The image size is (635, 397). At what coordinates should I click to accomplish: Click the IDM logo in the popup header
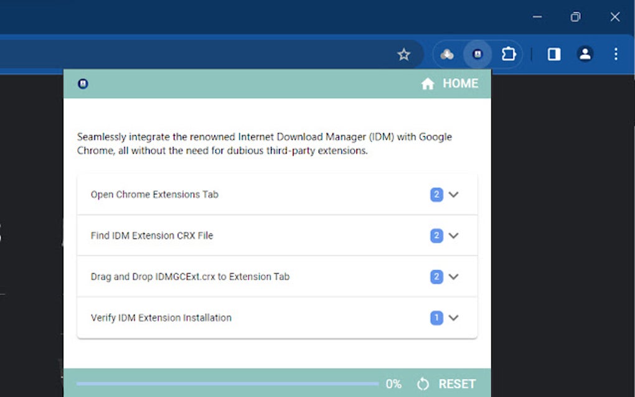point(83,83)
